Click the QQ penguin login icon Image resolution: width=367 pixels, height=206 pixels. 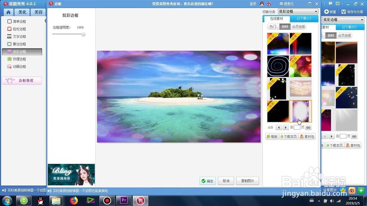262,4
